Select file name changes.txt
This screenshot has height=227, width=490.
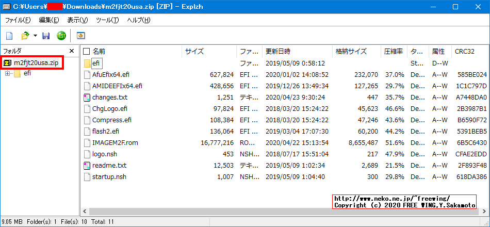(110, 98)
